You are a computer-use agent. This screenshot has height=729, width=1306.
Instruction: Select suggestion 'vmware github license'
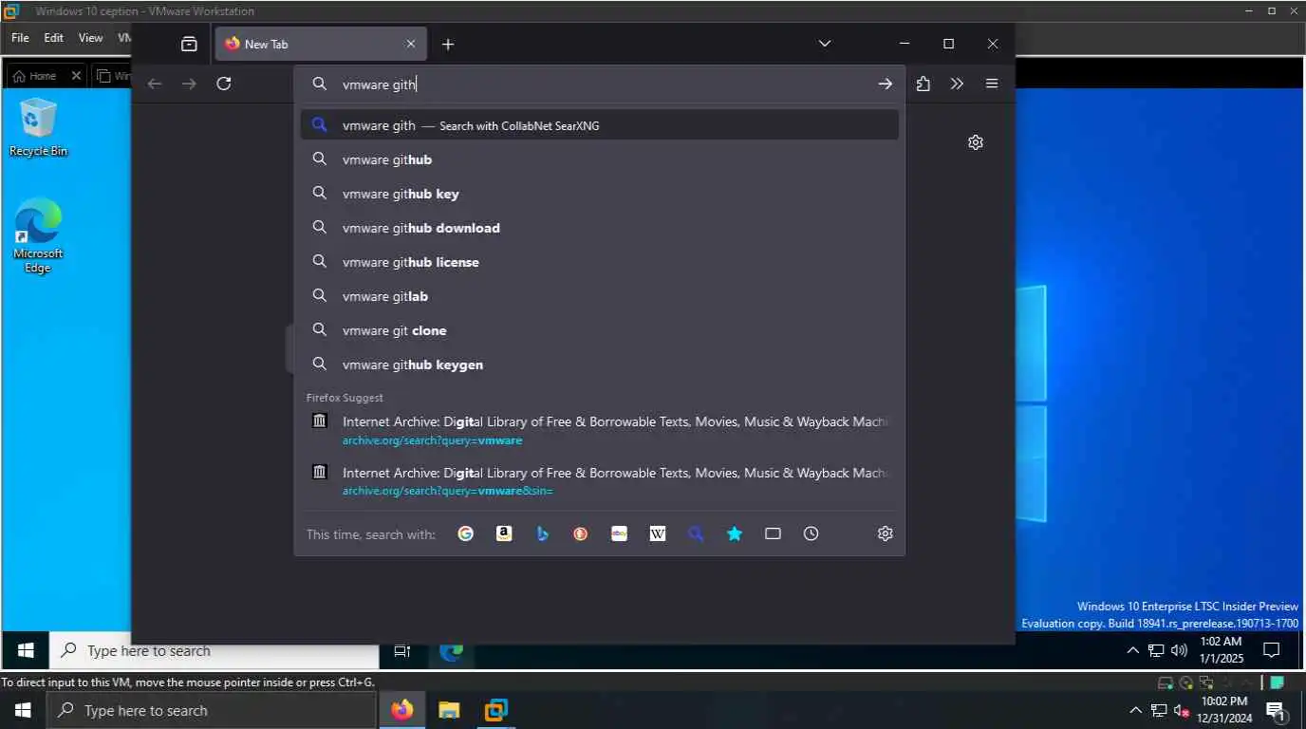point(600,262)
